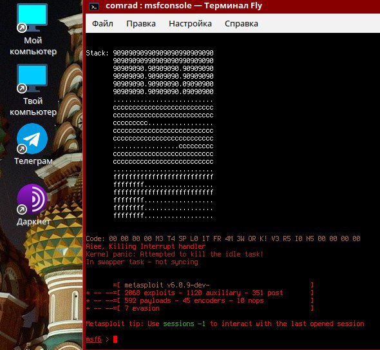The image size is (380, 350).
Task: Click the 'Kernel panic: Attempted to kill' line
Action: 175,254
